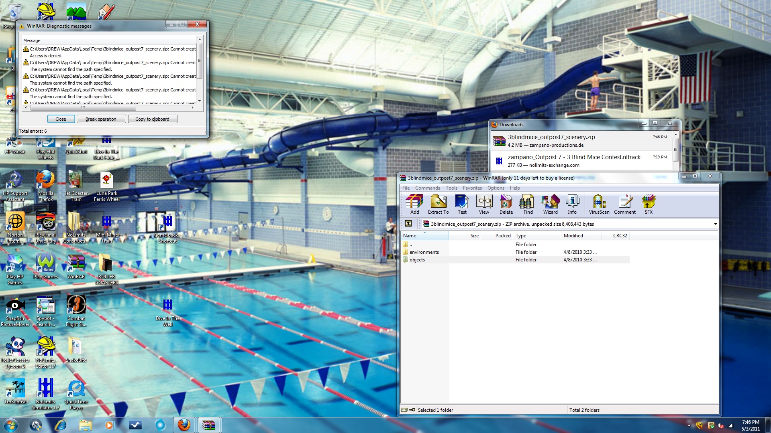This screenshot has width=771, height=433.
Task: Select the WinRAR desktop shortcut icon
Action: [76, 266]
